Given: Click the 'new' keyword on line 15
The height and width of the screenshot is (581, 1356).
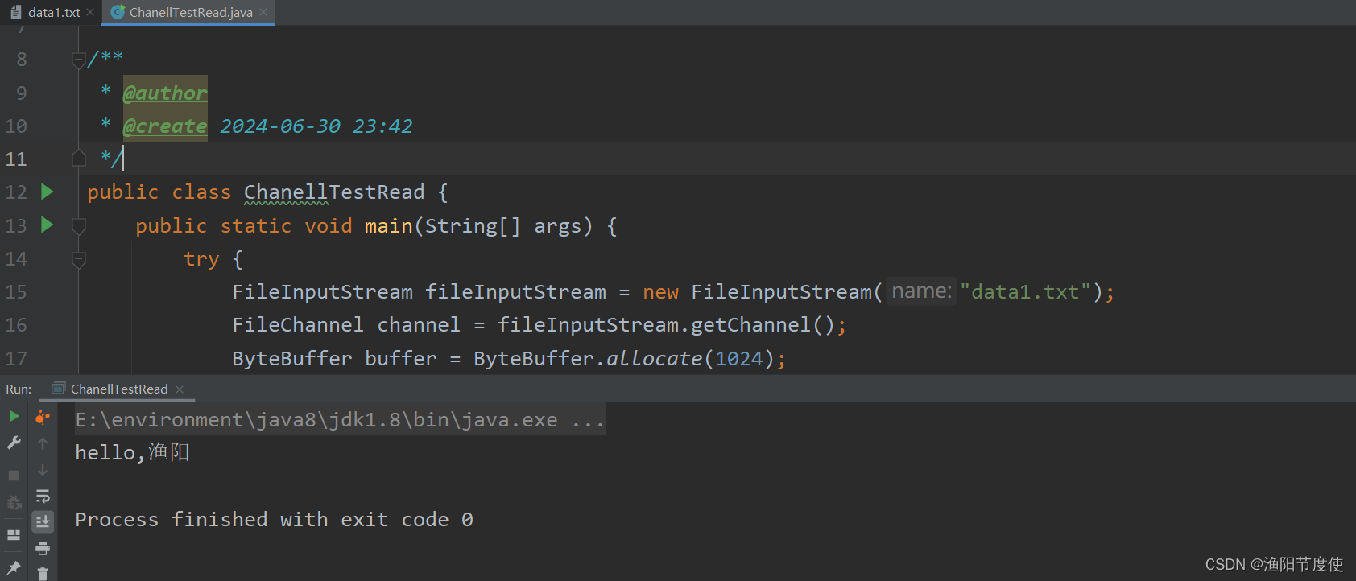Looking at the screenshot, I should click(x=660, y=291).
